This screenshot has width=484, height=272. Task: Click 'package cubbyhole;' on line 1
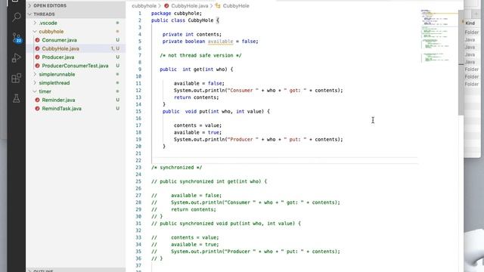tap(176, 14)
